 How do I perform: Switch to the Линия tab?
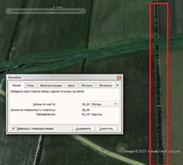coord(16,85)
